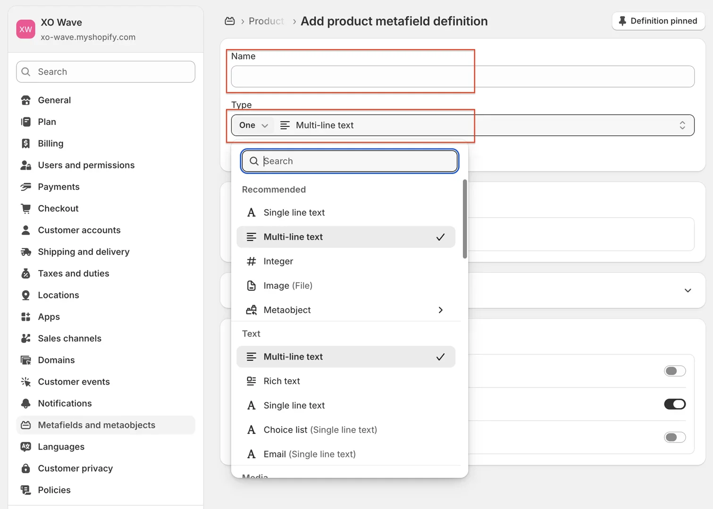Image resolution: width=713 pixels, height=509 pixels.
Task: Open the One value-count dropdown
Action: (x=253, y=125)
